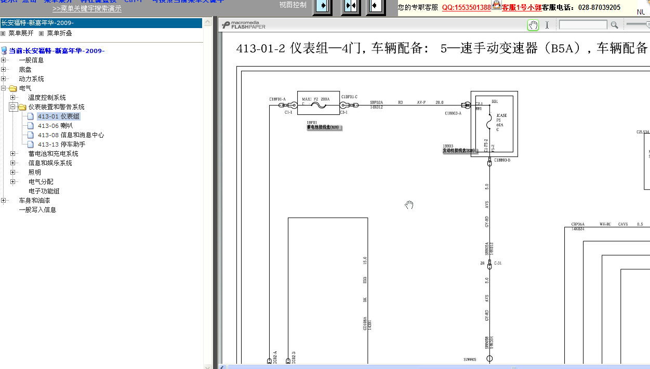The height and width of the screenshot is (369, 650).
Task: Select the 电子功能组 tree item
Action: [44, 191]
